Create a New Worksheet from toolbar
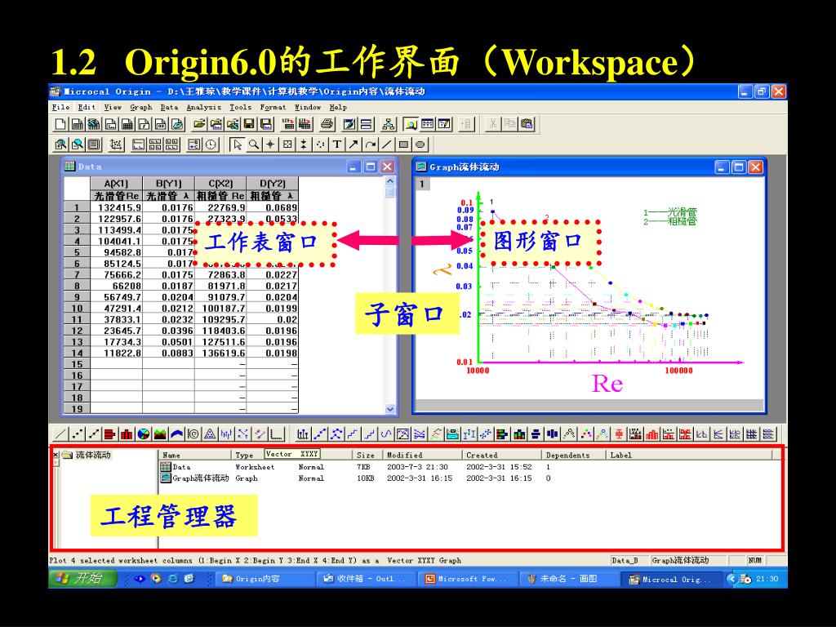The width and height of the screenshot is (836, 627). click(78, 124)
